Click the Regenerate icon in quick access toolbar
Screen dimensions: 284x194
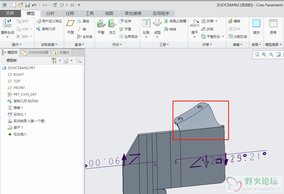tap(55, 5)
